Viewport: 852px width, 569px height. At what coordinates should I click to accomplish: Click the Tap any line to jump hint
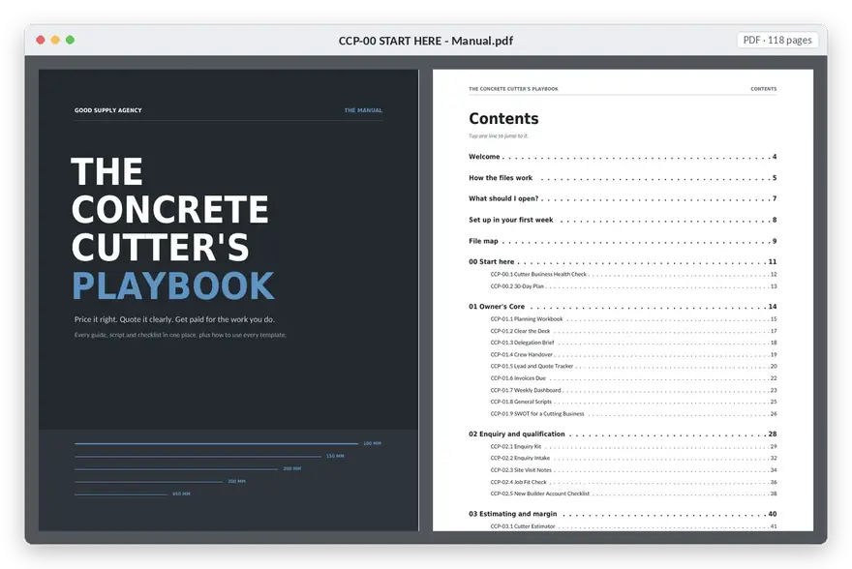(x=499, y=136)
